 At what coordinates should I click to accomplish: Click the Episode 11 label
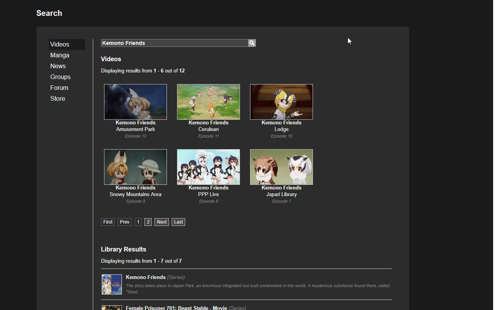tap(209, 136)
